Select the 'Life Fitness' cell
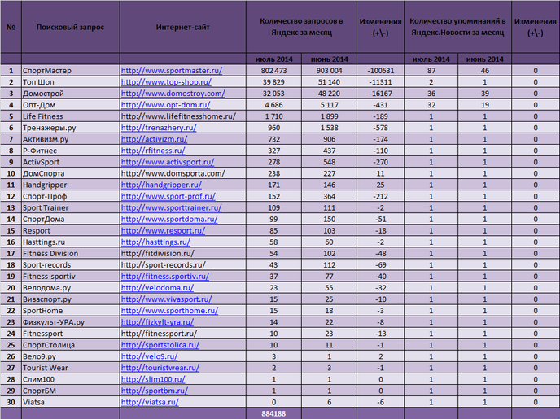Viewport: 560px width, 419px height. click(x=70, y=116)
